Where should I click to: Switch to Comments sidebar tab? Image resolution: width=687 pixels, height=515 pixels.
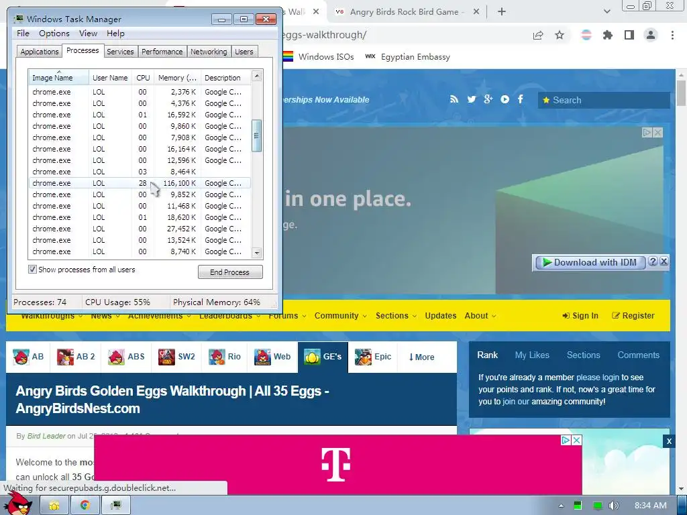click(x=639, y=355)
